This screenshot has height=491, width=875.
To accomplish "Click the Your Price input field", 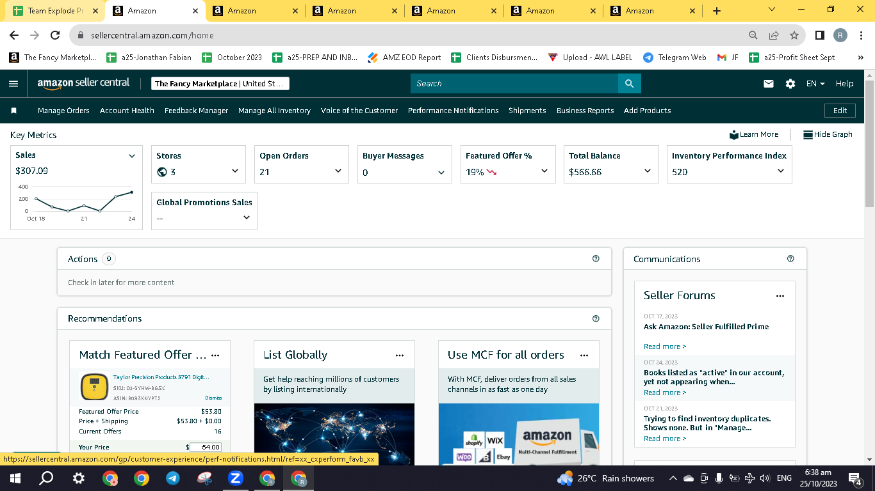I will [x=205, y=448].
